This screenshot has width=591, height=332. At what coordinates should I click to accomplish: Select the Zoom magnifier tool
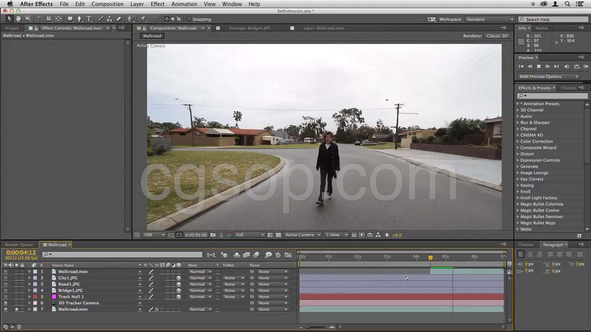click(x=28, y=19)
